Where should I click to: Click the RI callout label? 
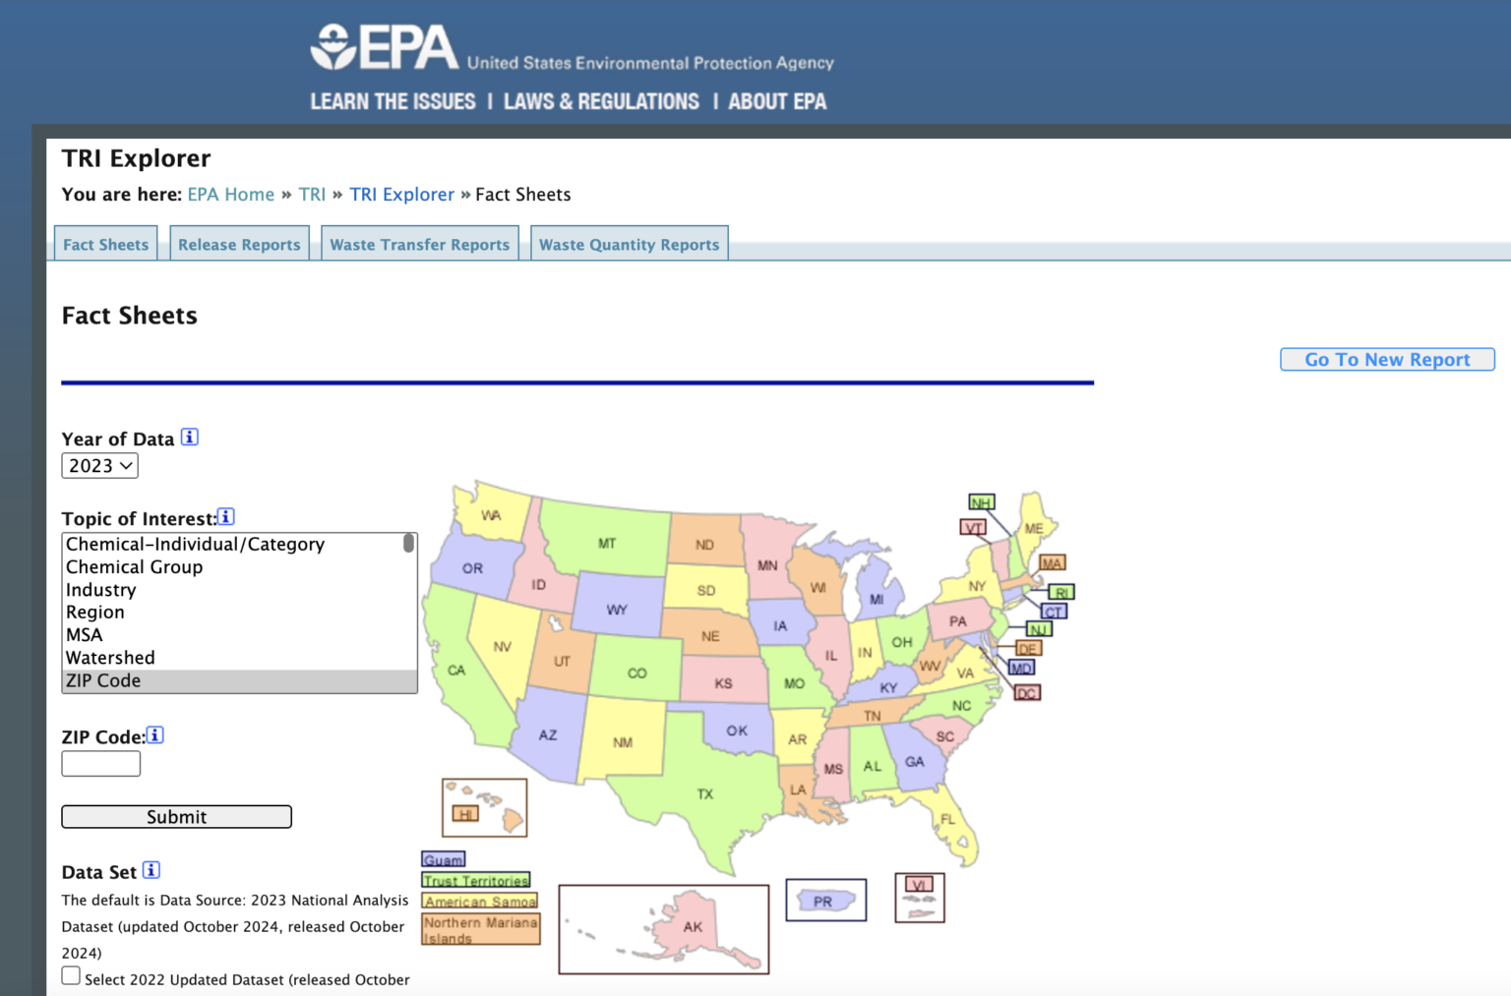click(1061, 592)
